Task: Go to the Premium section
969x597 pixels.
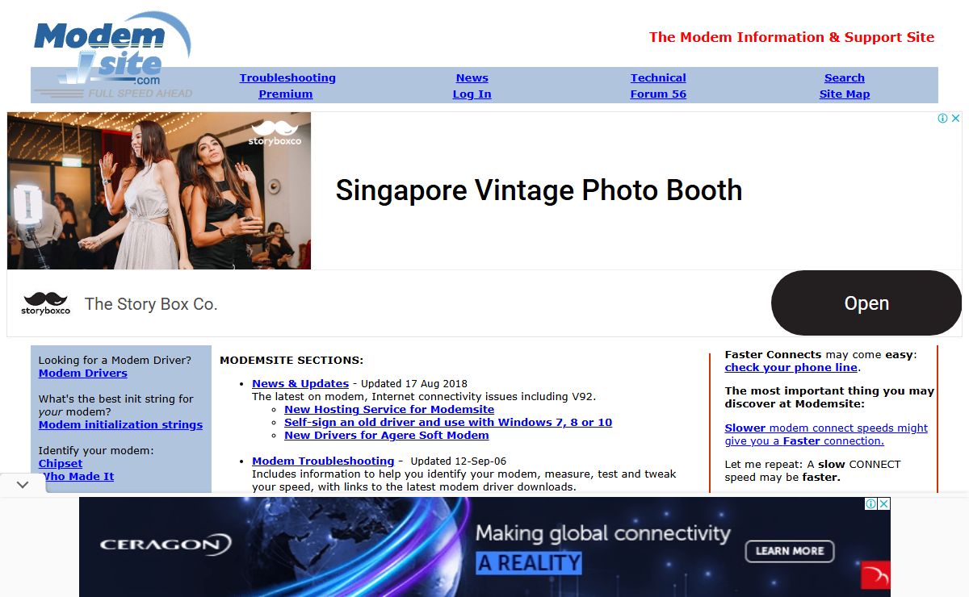Action: tap(286, 94)
